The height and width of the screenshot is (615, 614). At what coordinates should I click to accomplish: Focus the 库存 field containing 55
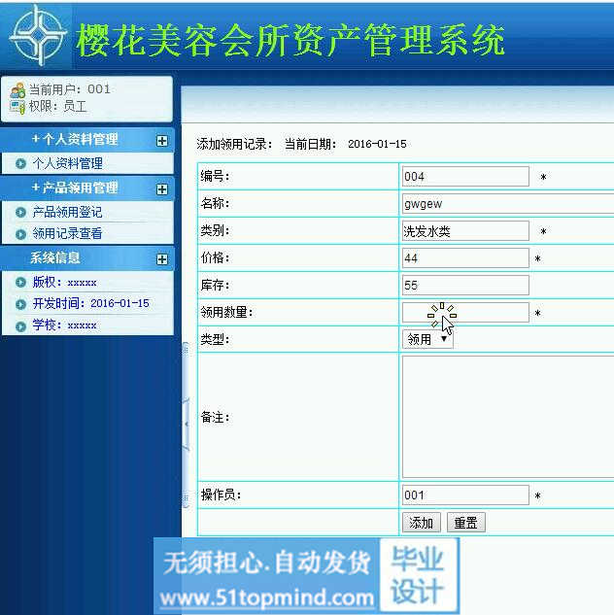465,285
